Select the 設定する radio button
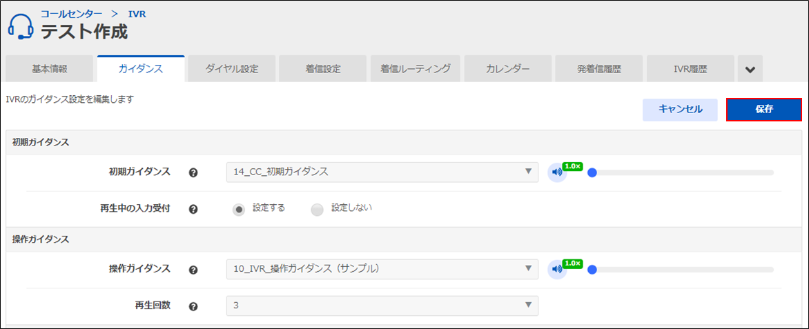The width and height of the screenshot is (809, 329). pyautogui.click(x=239, y=210)
